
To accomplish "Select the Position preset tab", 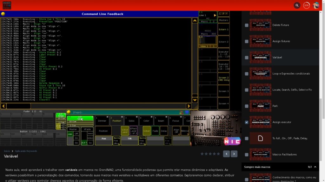I will coord(116,121).
